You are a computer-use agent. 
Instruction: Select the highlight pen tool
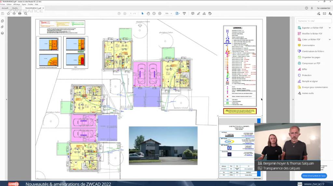pyautogui.click(x=198, y=14)
